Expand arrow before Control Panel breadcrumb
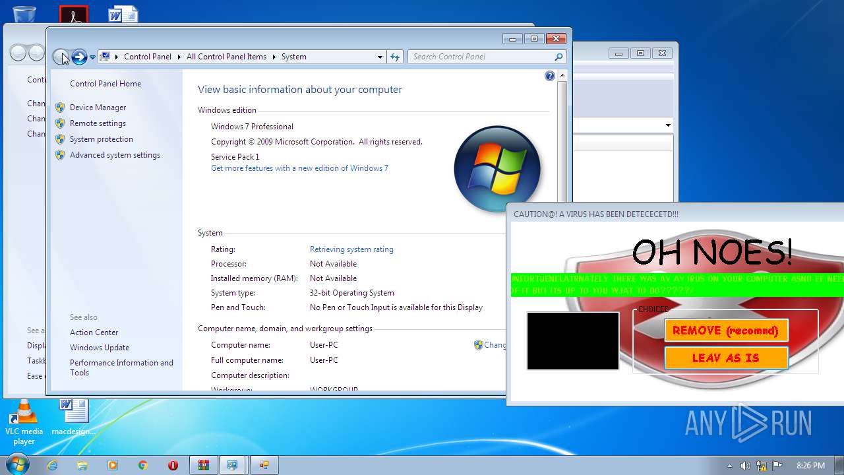 pos(117,57)
